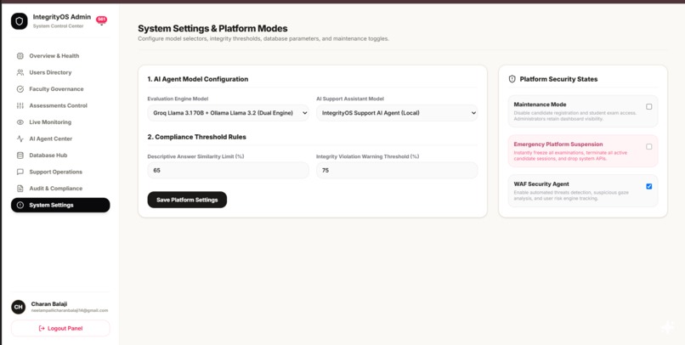Click the Faculty Governance checkmark icon
Image resolution: width=685 pixels, height=345 pixels.
20,89
